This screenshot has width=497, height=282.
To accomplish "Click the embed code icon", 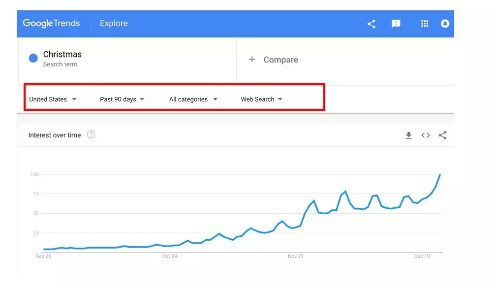I will (x=426, y=136).
